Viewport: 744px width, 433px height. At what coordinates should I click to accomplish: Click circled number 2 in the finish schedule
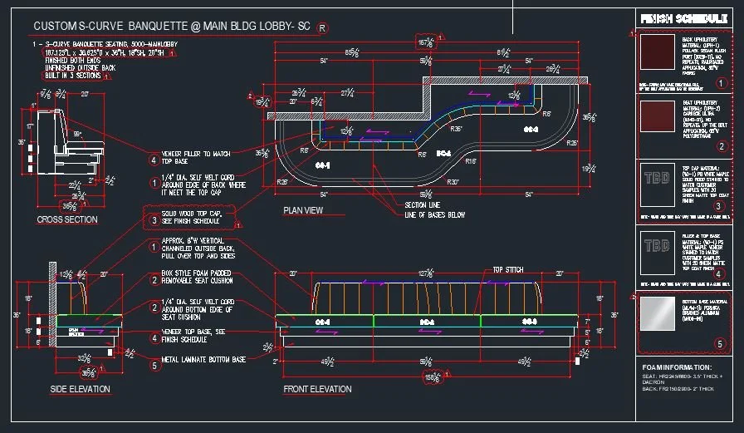[722, 146]
